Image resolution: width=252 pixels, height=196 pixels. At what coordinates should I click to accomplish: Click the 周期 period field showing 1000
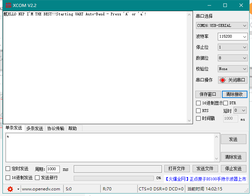tap(53, 169)
